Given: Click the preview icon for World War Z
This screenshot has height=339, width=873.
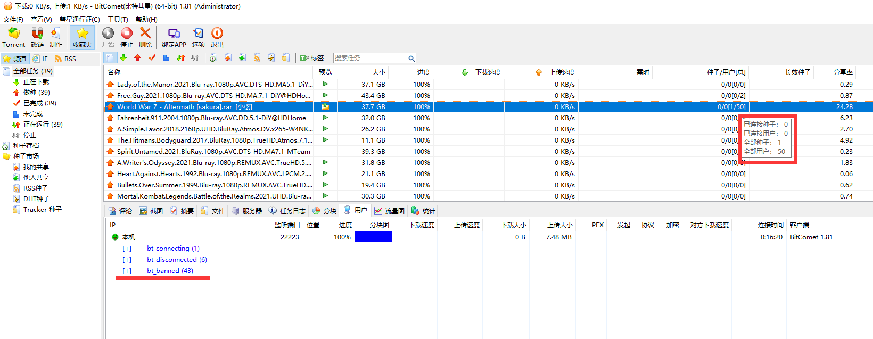Looking at the screenshot, I should (x=325, y=106).
